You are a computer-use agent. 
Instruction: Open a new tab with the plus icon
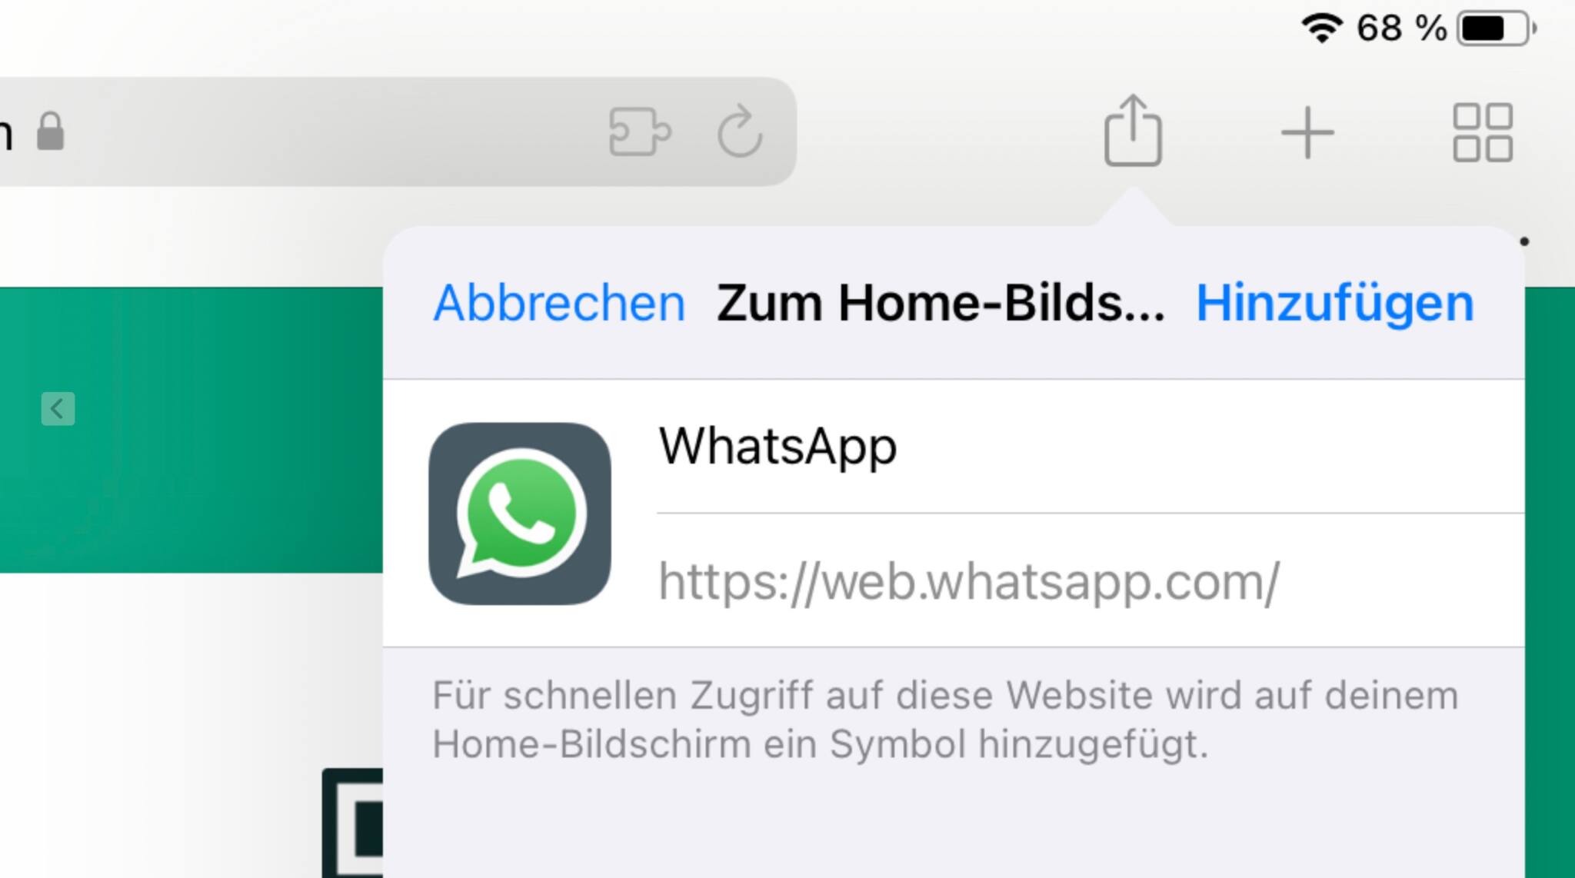point(1307,133)
